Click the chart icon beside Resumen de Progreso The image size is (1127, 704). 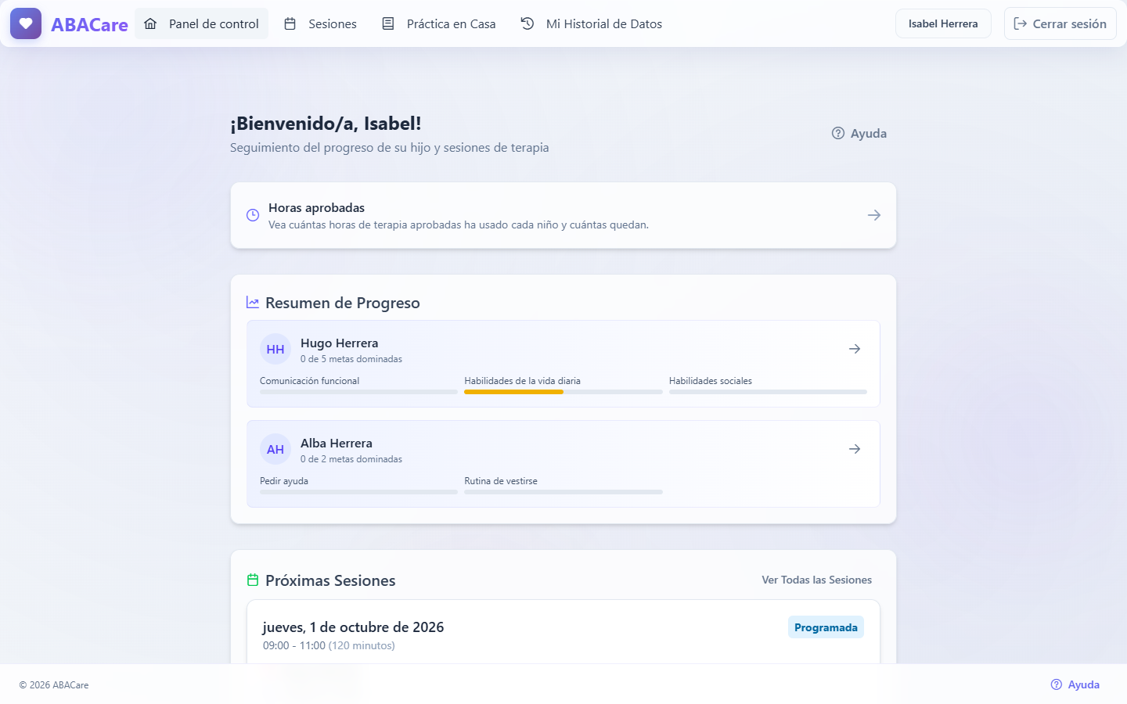tap(253, 303)
